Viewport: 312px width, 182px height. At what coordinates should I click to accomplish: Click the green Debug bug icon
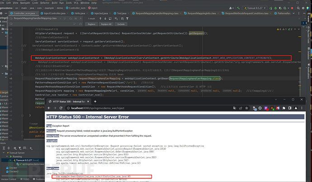coord(275,8)
